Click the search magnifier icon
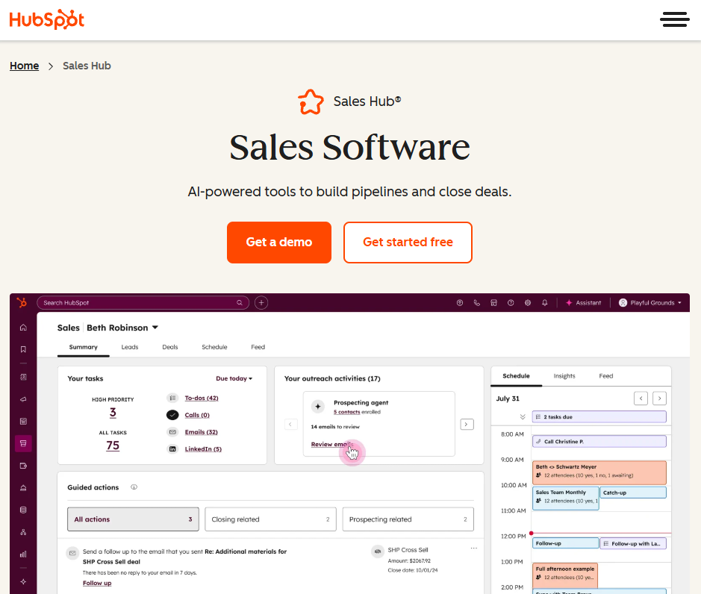 (240, 302)
